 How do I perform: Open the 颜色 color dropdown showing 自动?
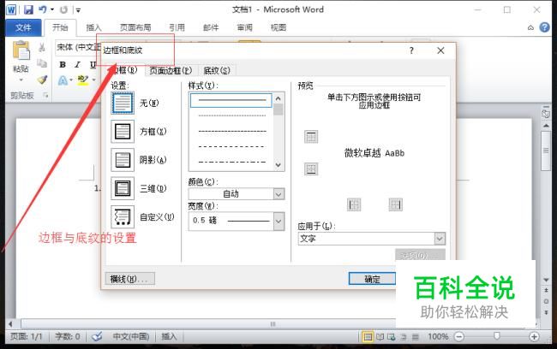click(x=237, y=194)
